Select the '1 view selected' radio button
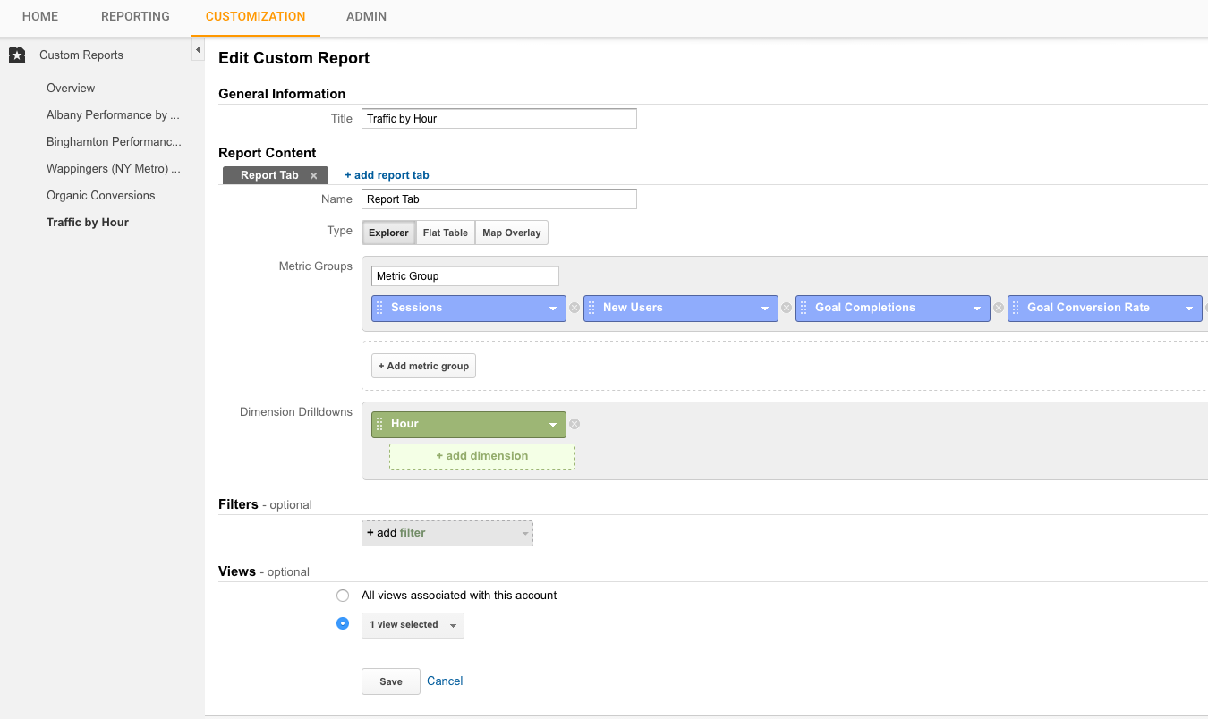 tap(343, 624)
